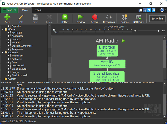
Task: Click the loud volume speaker icon
Action: pyautogui.click(x=163, y=31)
